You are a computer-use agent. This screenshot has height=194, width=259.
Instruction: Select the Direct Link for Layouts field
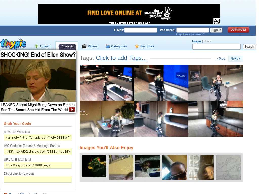click(38, 179)
